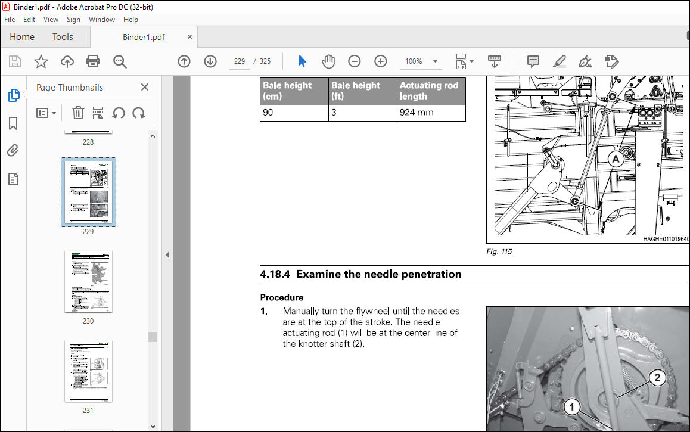
Task: Close the Page Thumbnails panel
Action: pos(145,87)
